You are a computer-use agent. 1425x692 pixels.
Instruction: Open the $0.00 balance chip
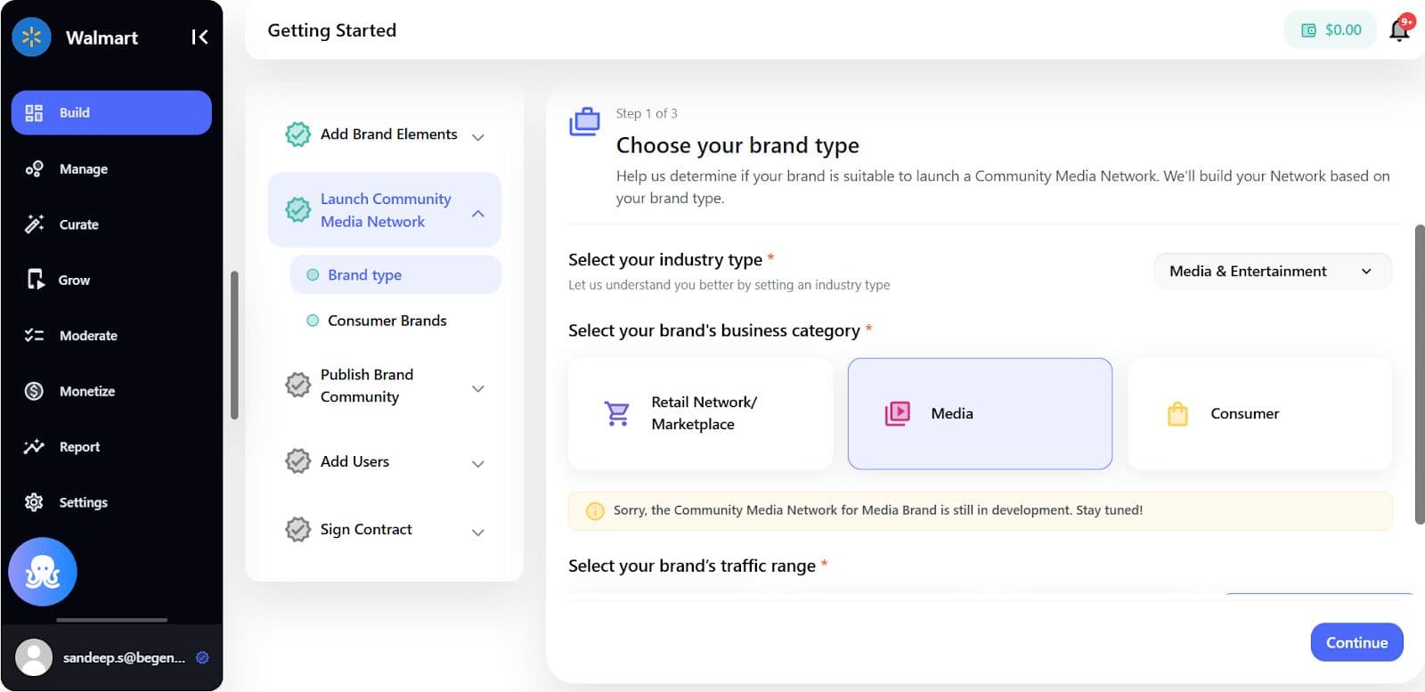coord(1331,30)
